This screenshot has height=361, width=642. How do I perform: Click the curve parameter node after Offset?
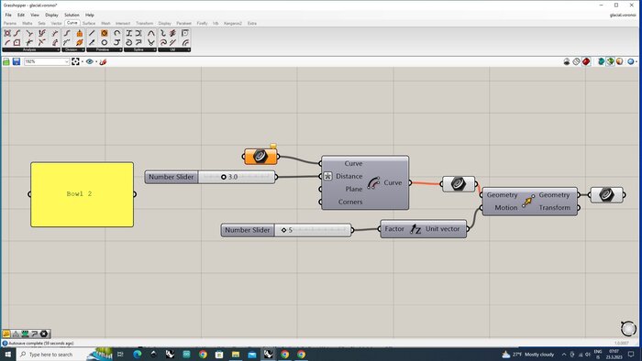459,184
